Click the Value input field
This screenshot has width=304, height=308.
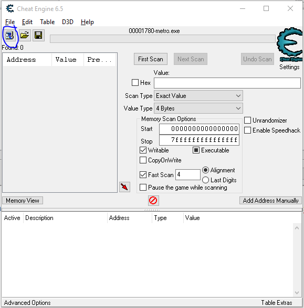click(227, 83)
